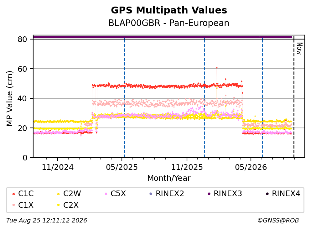Click the Month/Year axis label
The image size is (311, 230).
169,178
